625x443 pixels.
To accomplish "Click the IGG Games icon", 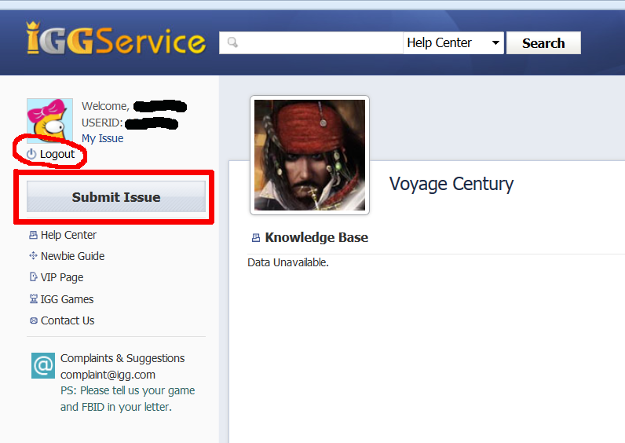I will click(34, 298).
